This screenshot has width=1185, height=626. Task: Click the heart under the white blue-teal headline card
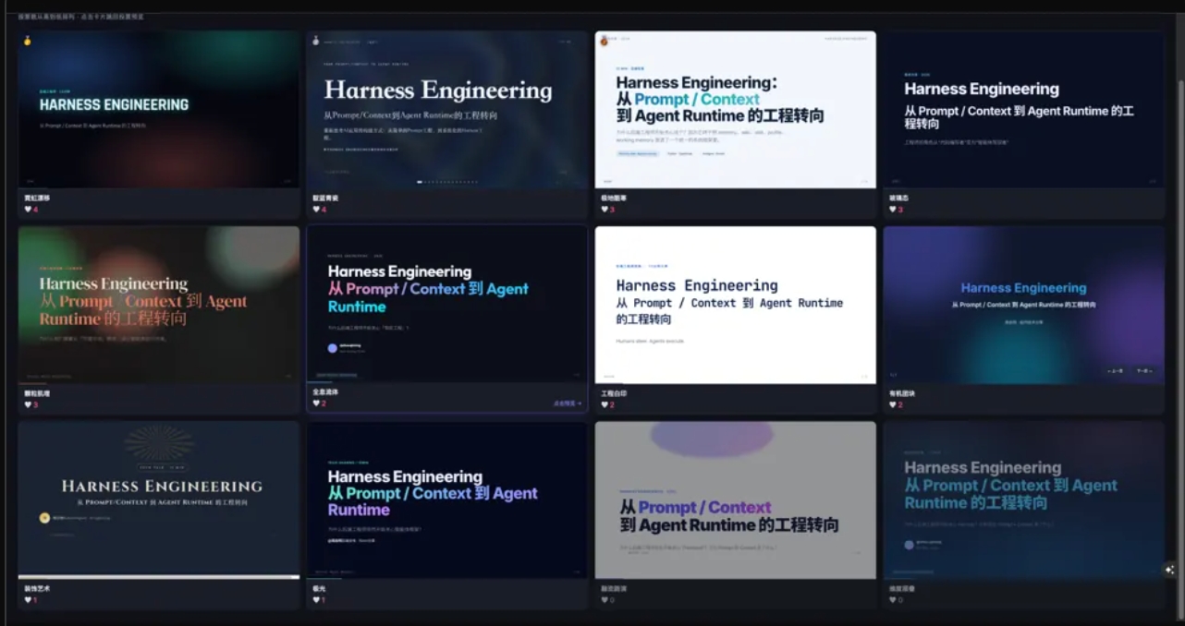[605, 210]
